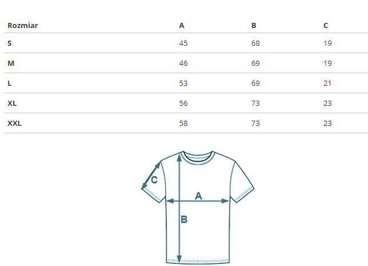Image resolution: width=368 pixels, height=266 pixels.
Task: Select the "Rozmiar" column header
Action: click(23, 26)
